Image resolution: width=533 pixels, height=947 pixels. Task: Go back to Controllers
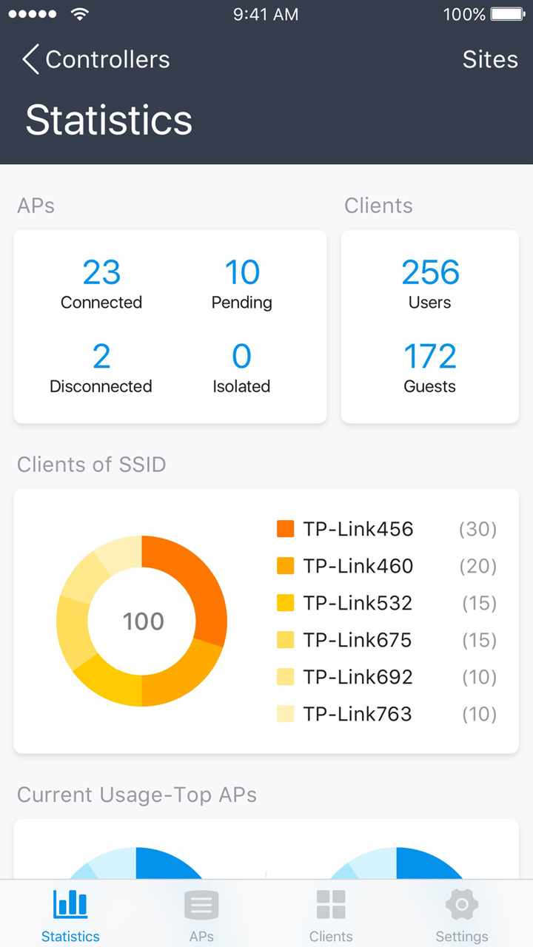(x=96, y=59)
